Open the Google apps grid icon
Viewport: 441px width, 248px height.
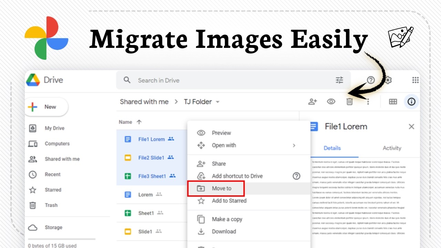pos(416,80)
